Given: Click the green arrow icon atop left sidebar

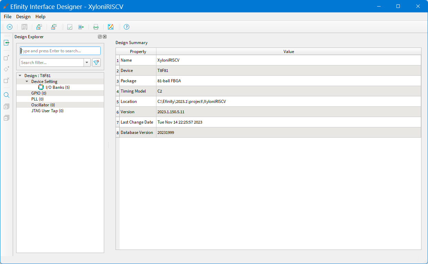Looking at the screenshot, I should (x=6, y=43).
